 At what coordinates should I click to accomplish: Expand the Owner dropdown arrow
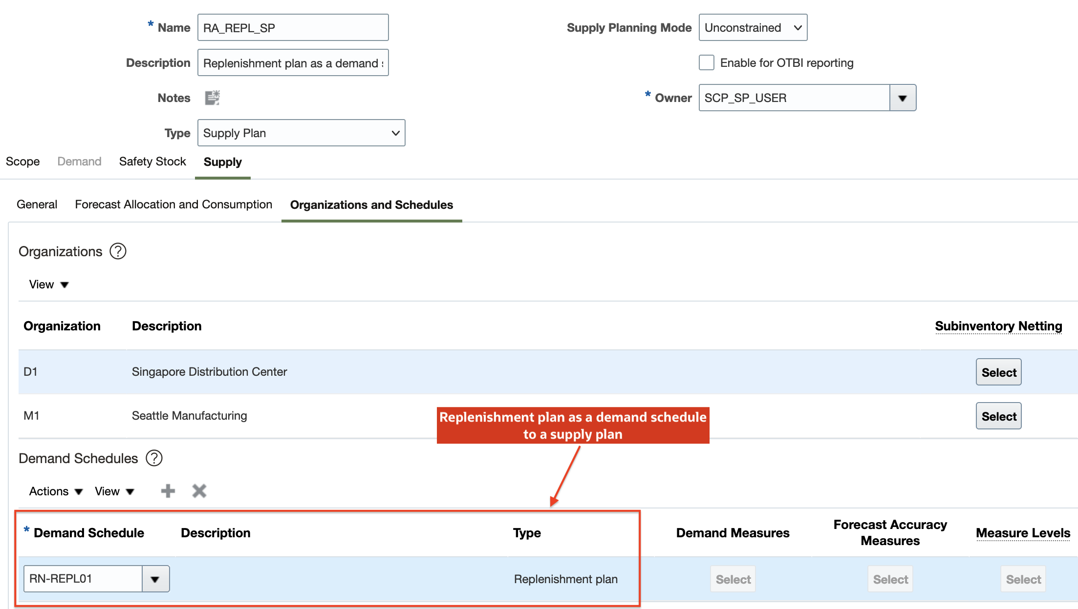point(902,98)
